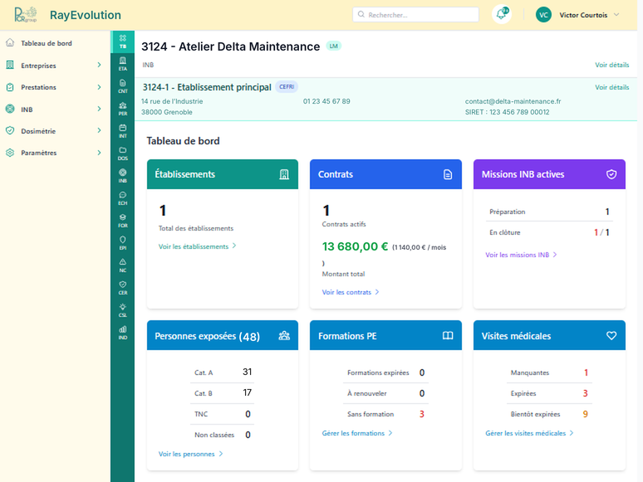Click the Manquantes value 1
The image size is (643, 482).
[x=586, y=372]
